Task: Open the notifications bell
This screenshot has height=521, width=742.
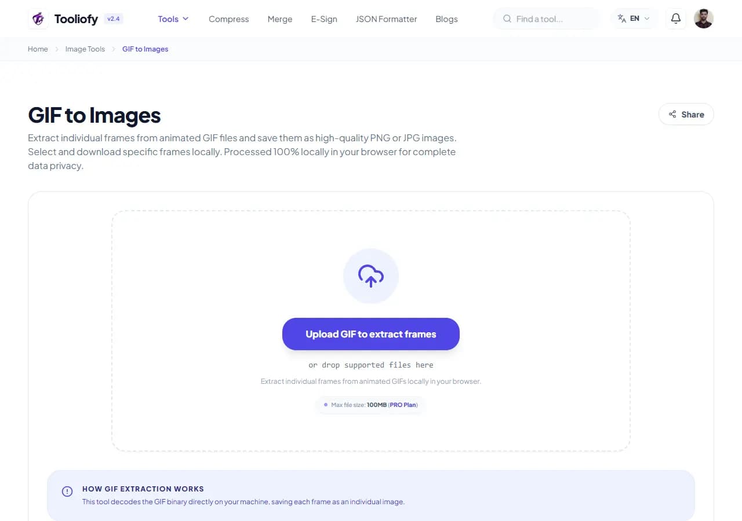Action: click(x=676, y=19)
